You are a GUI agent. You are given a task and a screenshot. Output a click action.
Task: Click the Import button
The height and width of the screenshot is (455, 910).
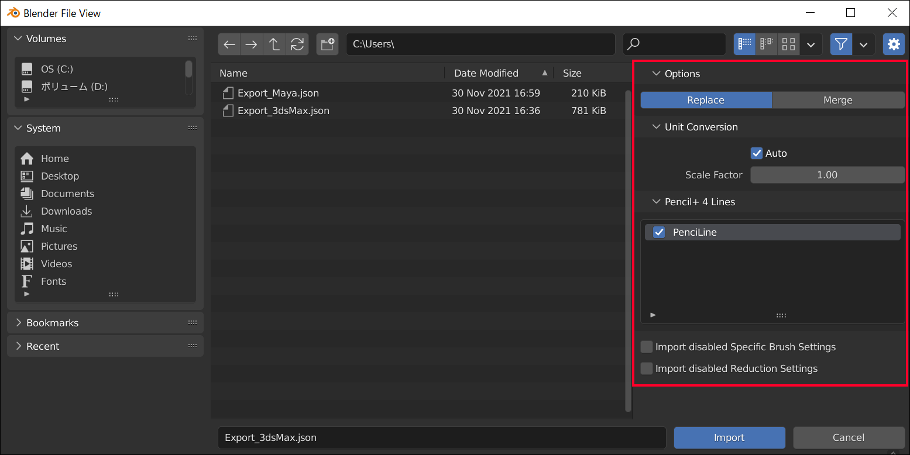click(x=729, y=437)
